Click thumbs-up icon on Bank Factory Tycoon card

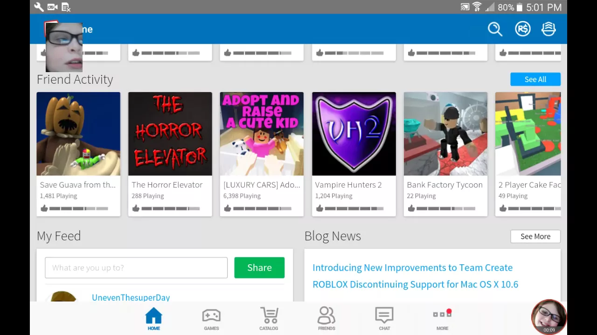[411, 208]
